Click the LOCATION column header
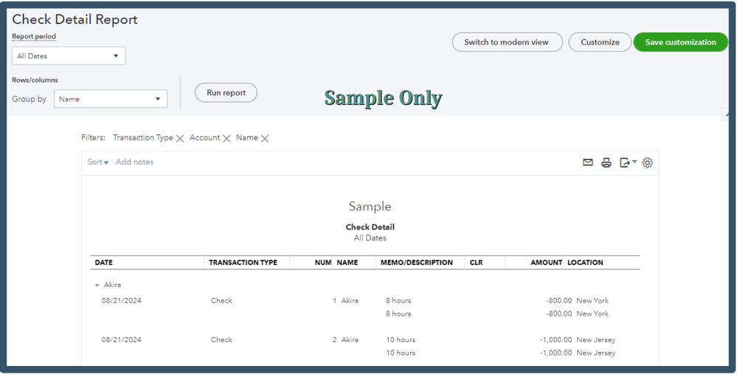Screen dimensions: 737x374 [x=585, y=263]
